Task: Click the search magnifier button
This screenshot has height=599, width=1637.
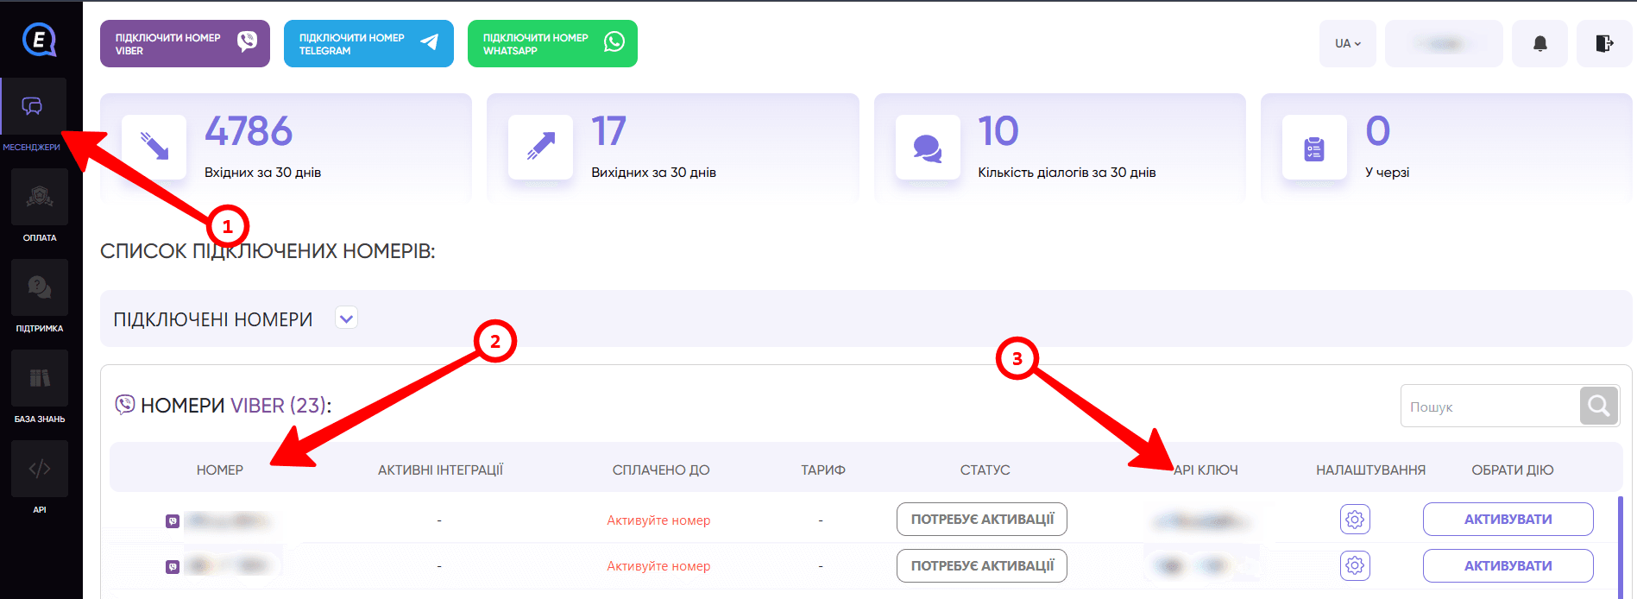Action: 1599,406
